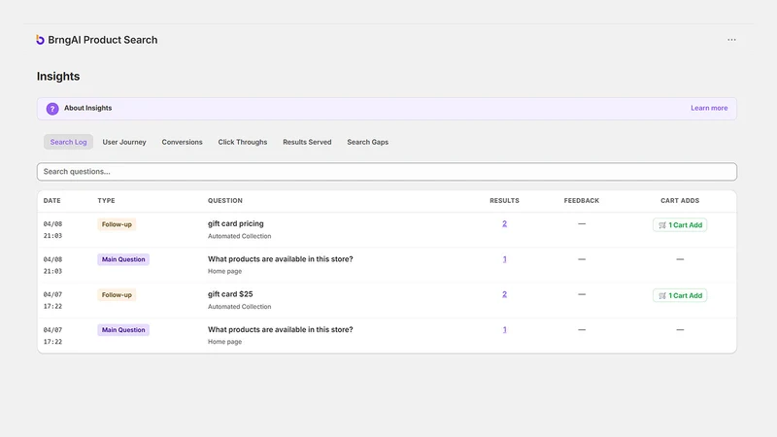Open the Conversions tab
The height and width of the screenshot is (437, 777).
point(182,142)
